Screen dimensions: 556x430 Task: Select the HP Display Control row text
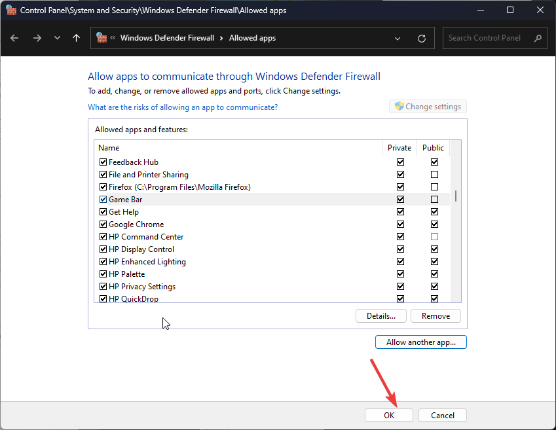click(x=141, y=249)
